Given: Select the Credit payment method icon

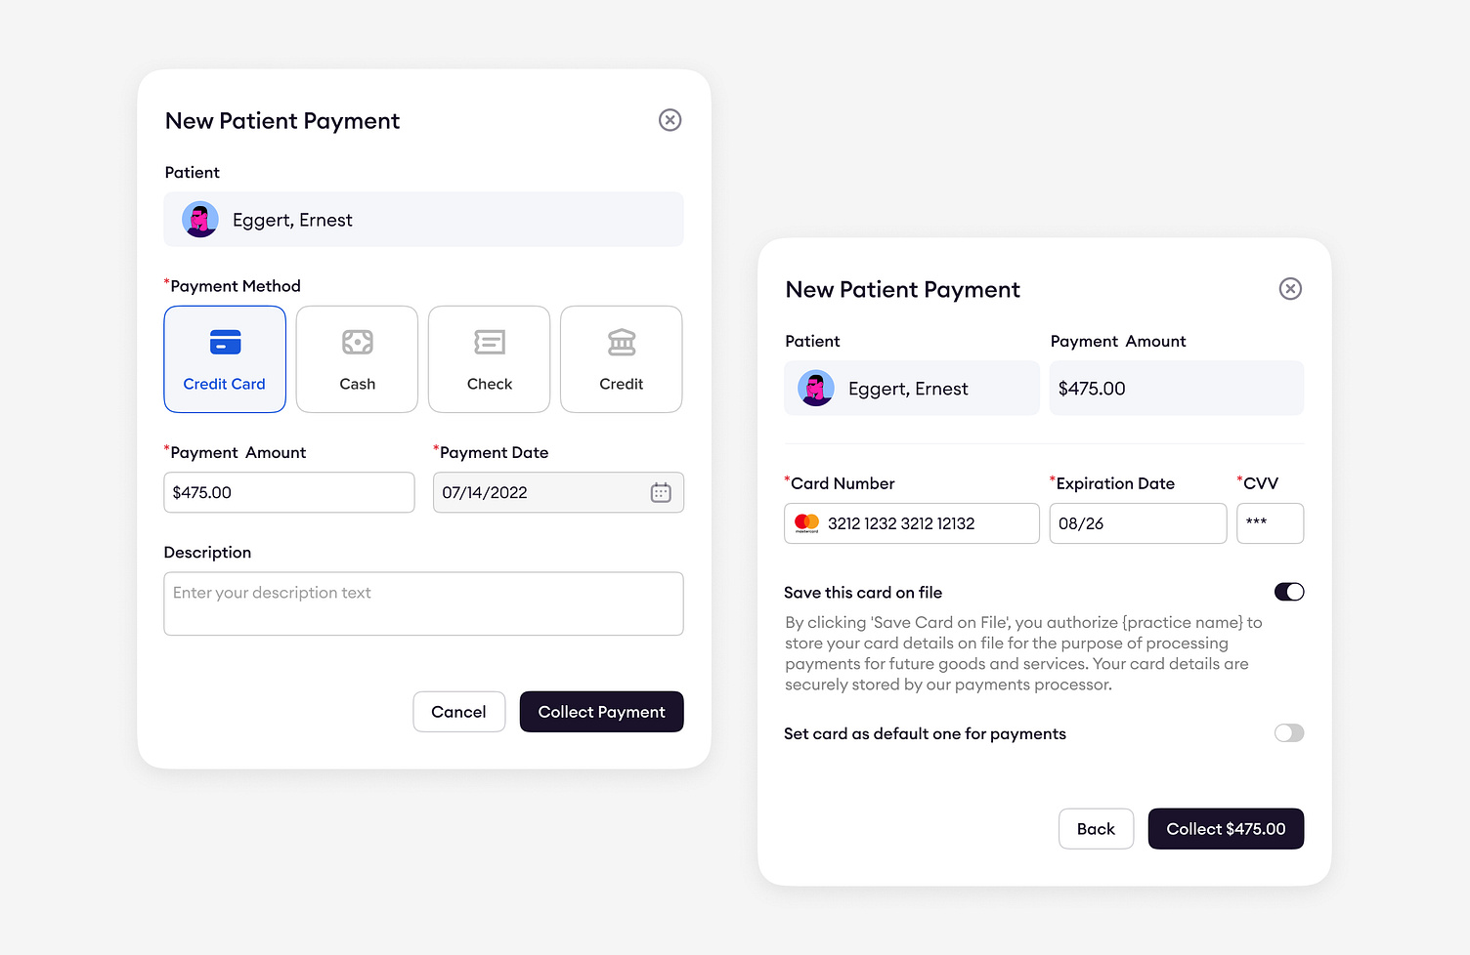Looking at the screenshot, I should (x=621, y=342).
